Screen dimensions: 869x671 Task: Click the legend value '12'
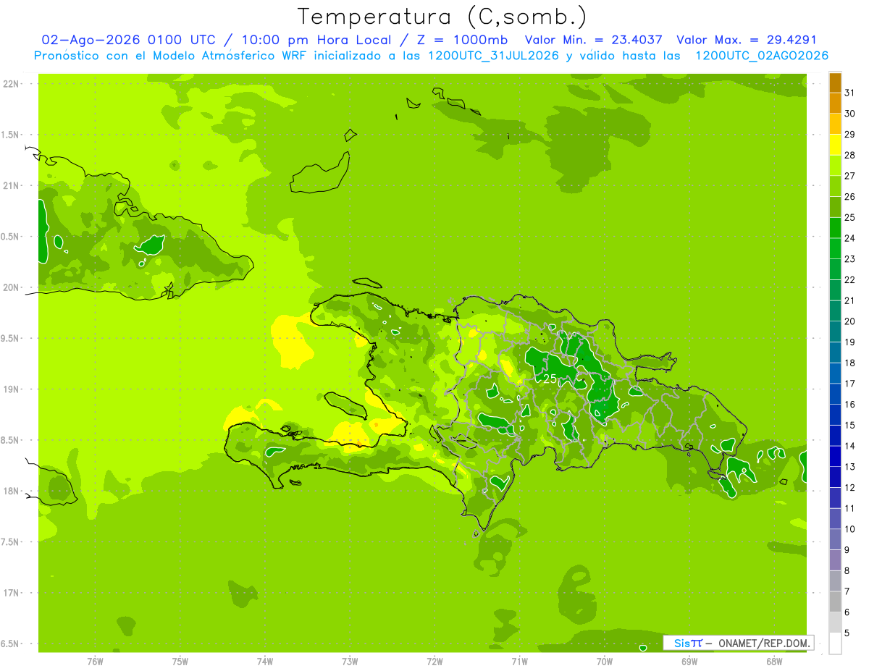click(x=849, y=488)
